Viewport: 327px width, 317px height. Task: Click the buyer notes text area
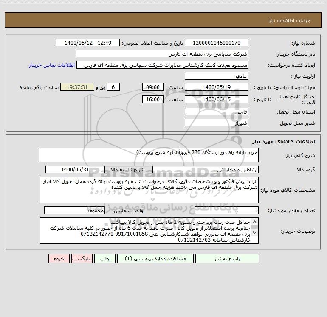pos(149,231)
